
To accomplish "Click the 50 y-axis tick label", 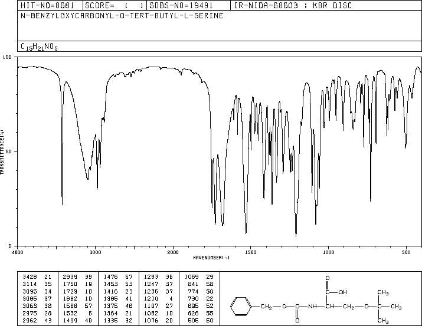I will click(x=9, y=152).
